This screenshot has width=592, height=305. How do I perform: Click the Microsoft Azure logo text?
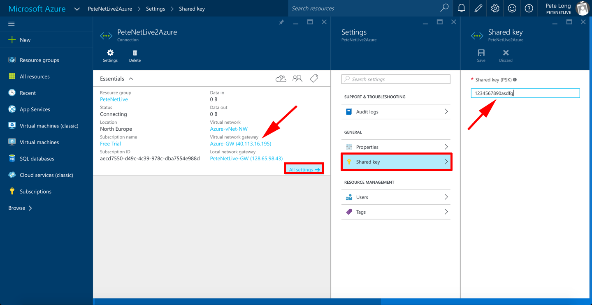tap(37, 9)
